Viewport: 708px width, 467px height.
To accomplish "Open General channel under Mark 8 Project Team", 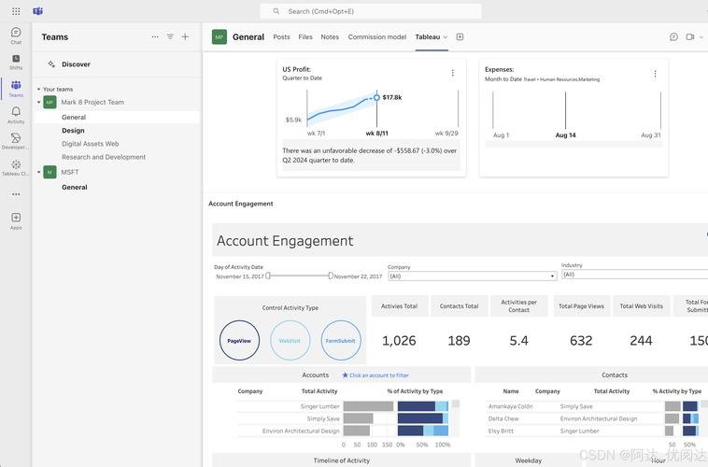I will point(118,117).
